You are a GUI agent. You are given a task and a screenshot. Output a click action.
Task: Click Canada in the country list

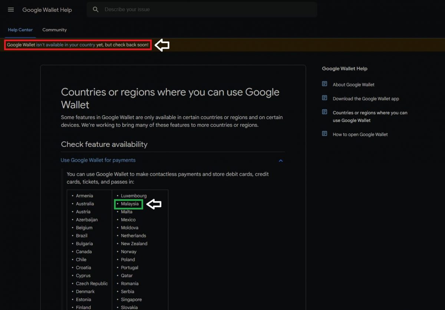(x=84, y=251)
